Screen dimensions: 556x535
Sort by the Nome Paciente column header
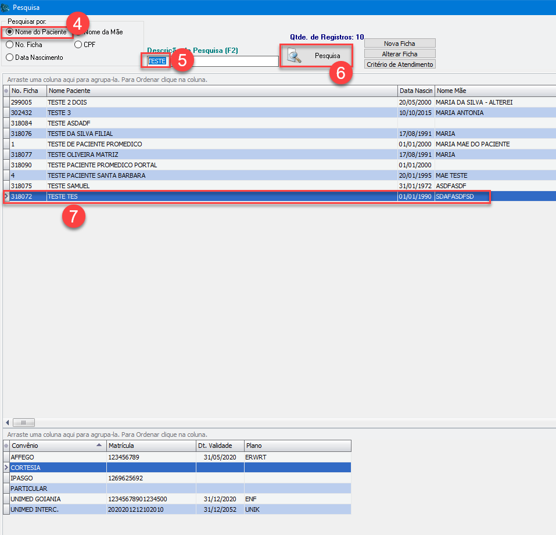click(221, 91)
